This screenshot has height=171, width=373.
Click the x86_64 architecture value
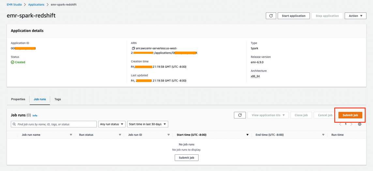click(x=255, y=76)
